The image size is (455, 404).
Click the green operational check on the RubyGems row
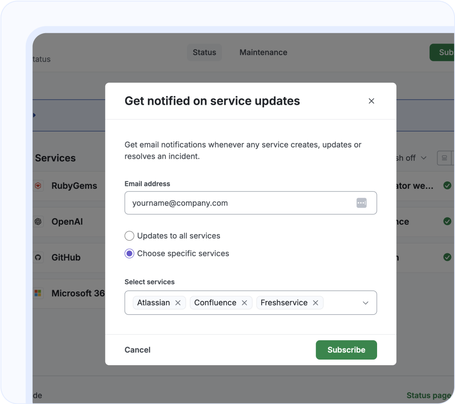pyautogui.click(x=447, y=185)
